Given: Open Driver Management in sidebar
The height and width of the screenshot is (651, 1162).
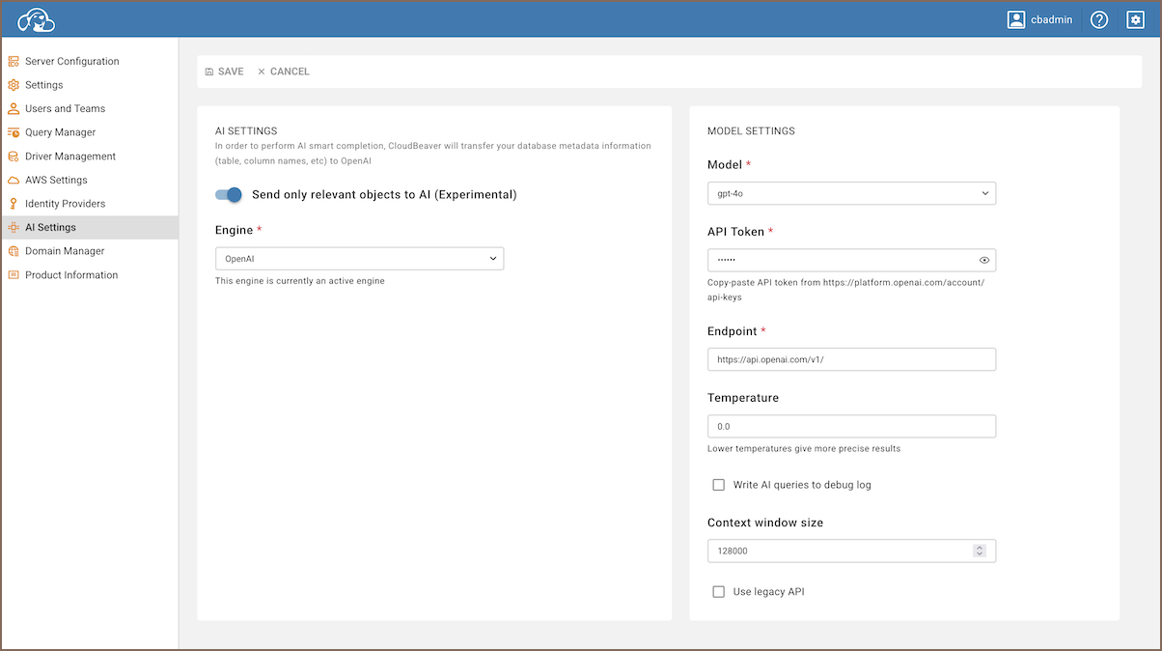Looking at the screenshot, I should 70,156.
